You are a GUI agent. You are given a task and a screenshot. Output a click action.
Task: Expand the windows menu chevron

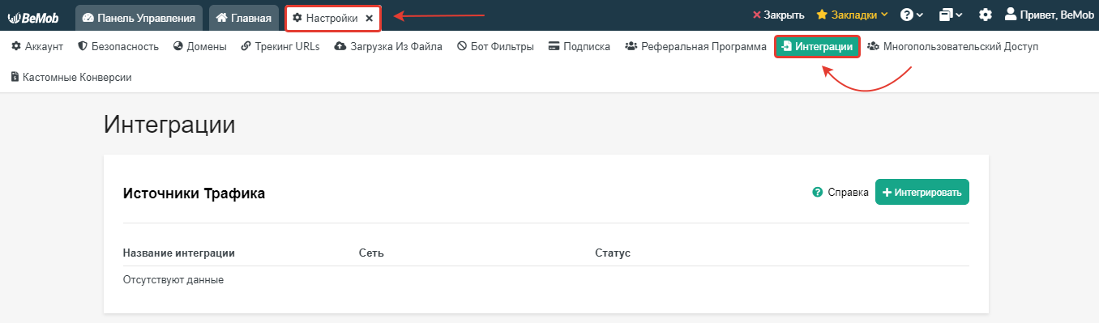[x=960, y=15]
